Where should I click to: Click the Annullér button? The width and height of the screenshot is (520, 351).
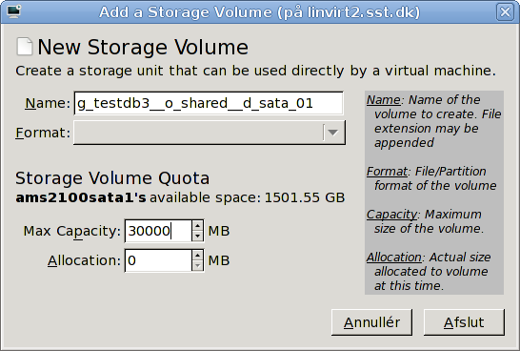pyautogui.click(x=371, y=322)
